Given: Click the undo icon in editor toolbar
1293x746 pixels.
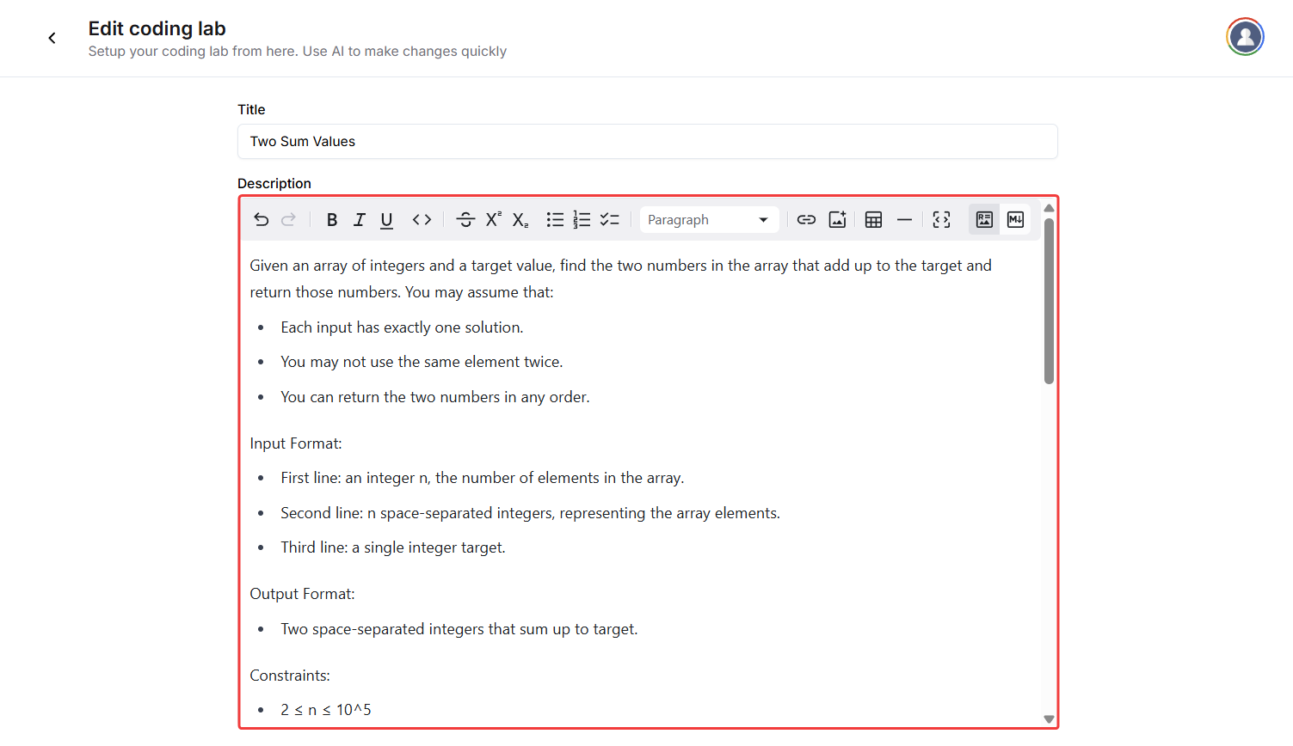Looking at the screenshot, I should [x=262, y=220].
